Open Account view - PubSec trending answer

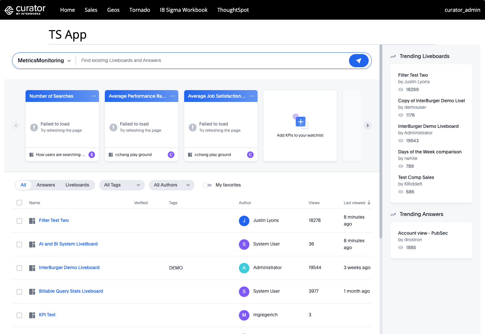pyautogui.click(x=423, y=233)
